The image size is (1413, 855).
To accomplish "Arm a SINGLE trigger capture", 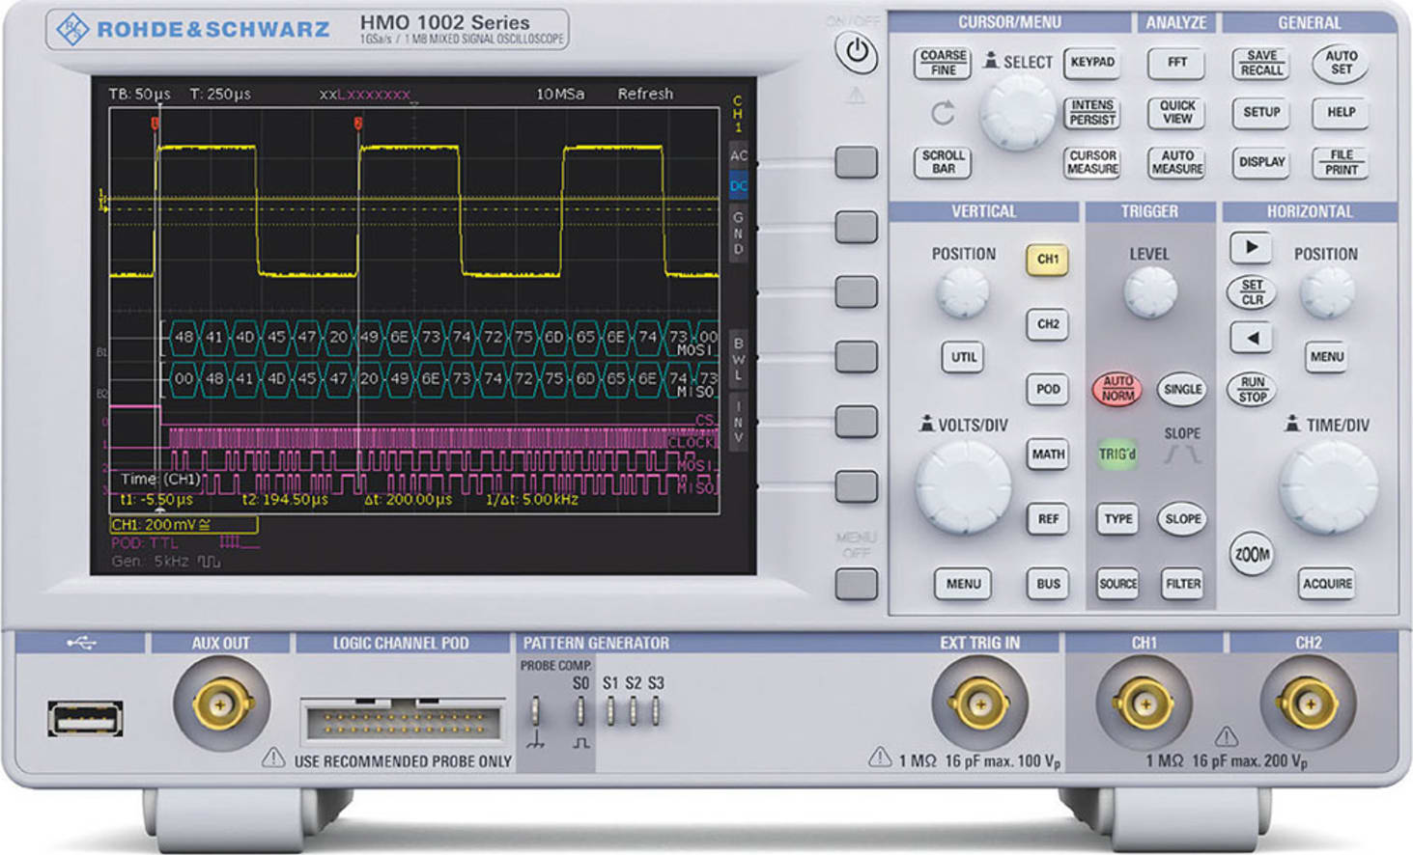I will click(1182, 390).
